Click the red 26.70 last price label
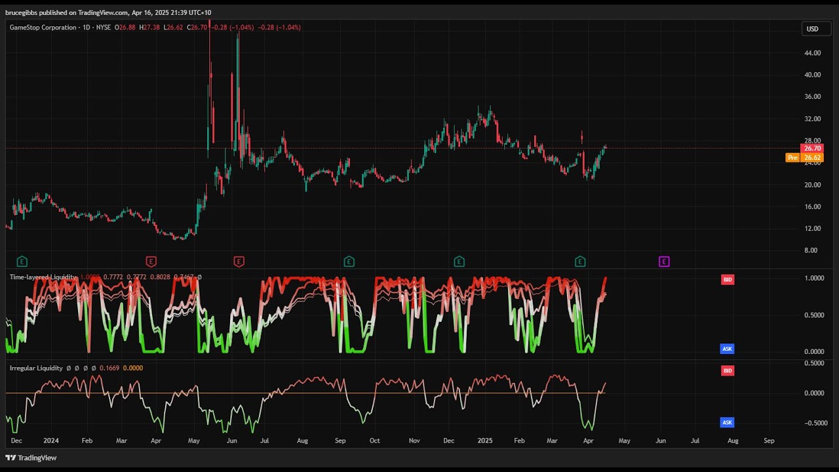839x472 pixels. click(x=812, y=149)
